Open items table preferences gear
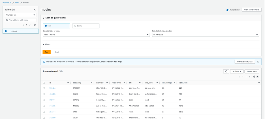Image resolution: width=265 pixels, height=119 pixels. click(x=254, y=77)
